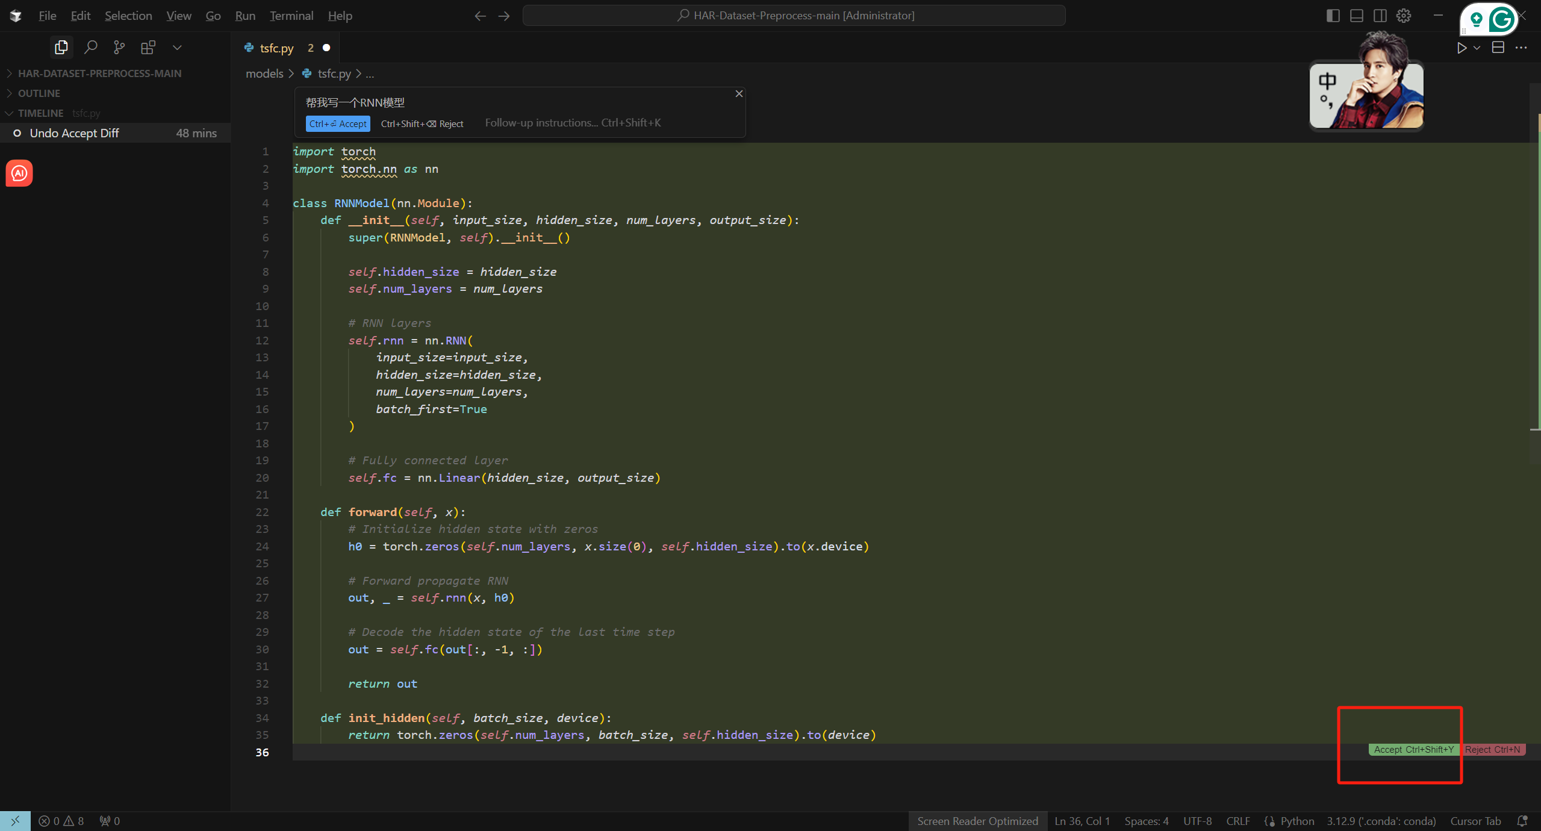Toggle the secondary side bar
1541x831 pixels.
(1380, 16)
